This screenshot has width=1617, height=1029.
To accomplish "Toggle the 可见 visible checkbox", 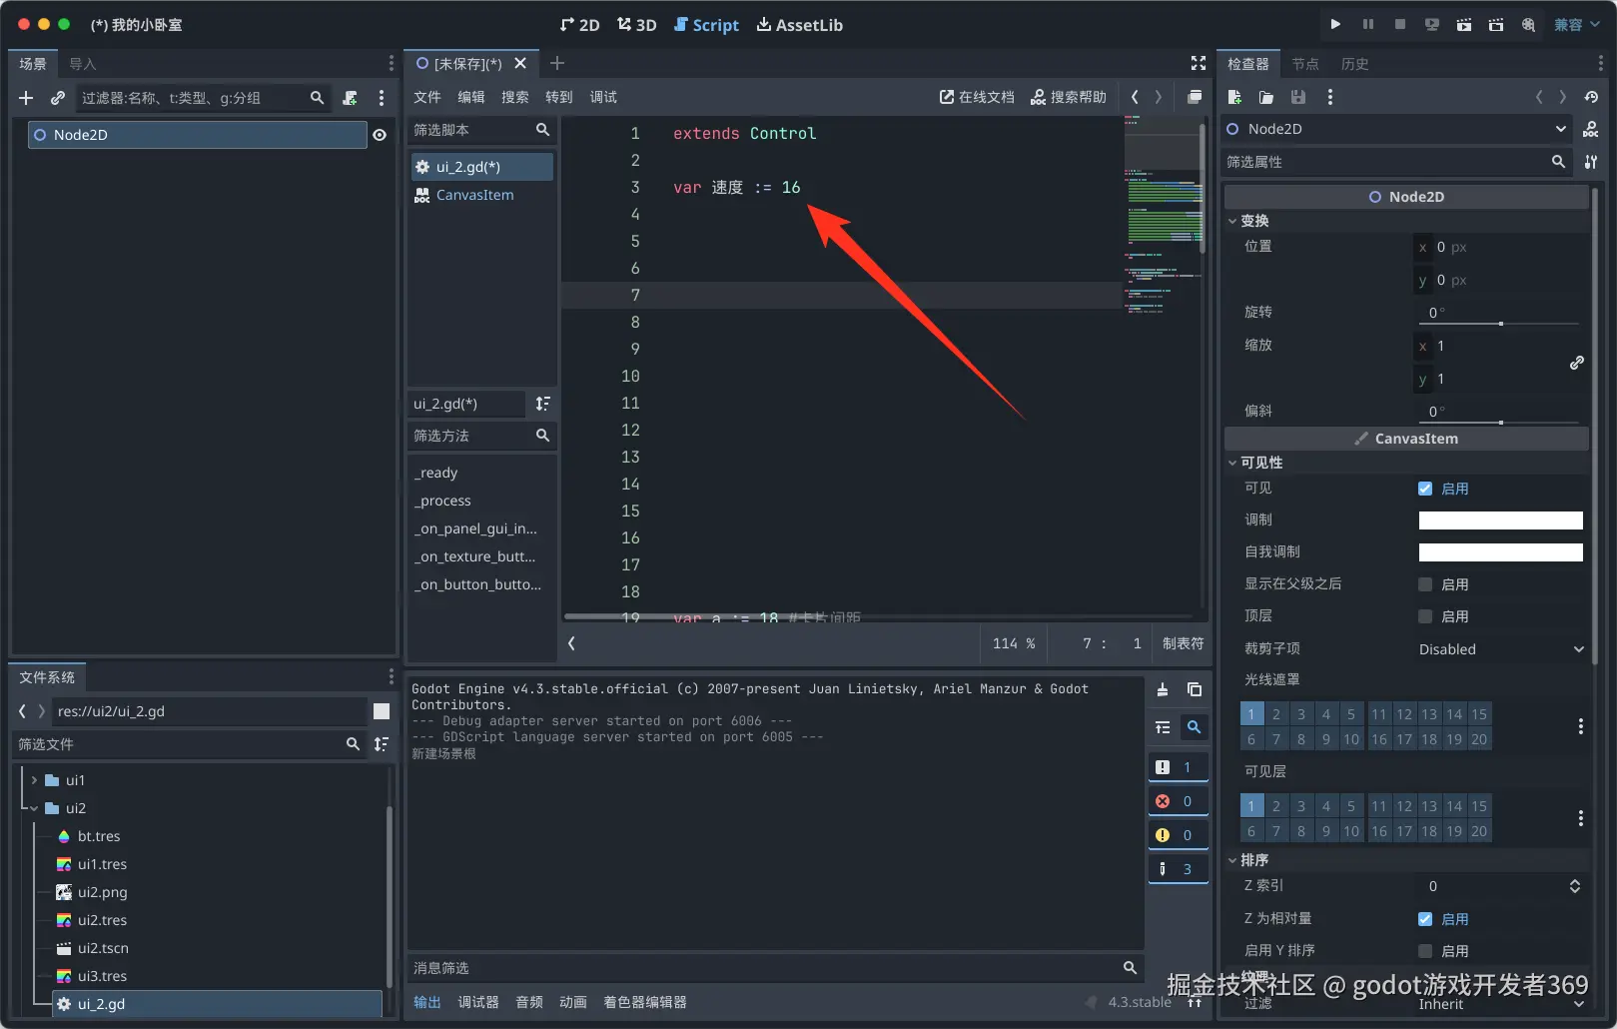I will tap(1425, 489).
